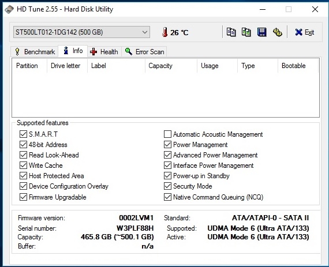
Task: Enable Automatic Acoustic Management checkbox
Action: (167, 134)
